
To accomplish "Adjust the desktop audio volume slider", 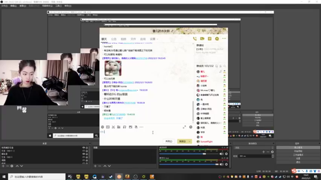I will (204, 154).
